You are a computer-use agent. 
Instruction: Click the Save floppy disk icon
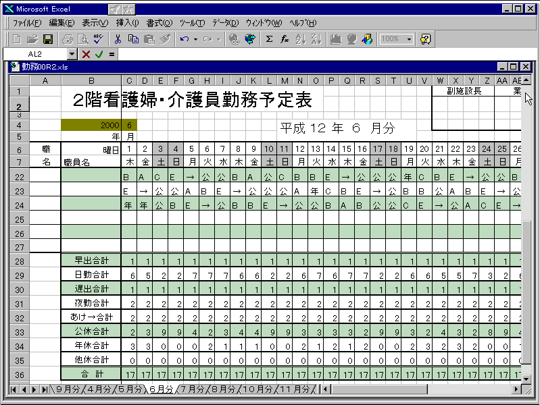[x=48, y=39]
